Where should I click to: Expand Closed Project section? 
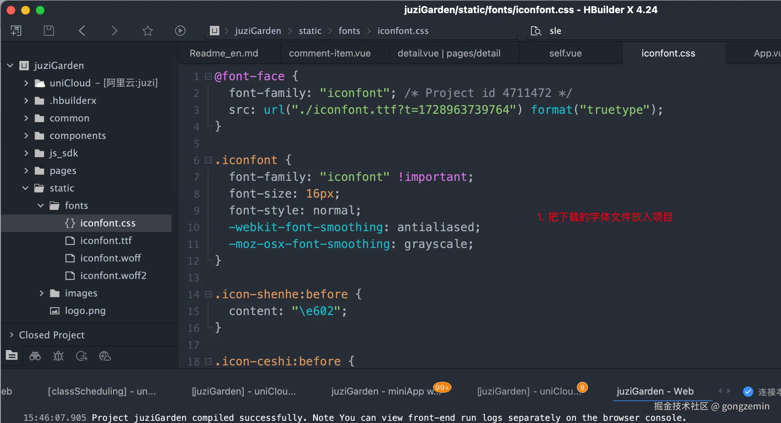12,335
